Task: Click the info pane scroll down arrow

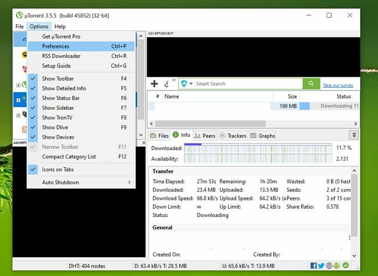Action: pos(354,256)
